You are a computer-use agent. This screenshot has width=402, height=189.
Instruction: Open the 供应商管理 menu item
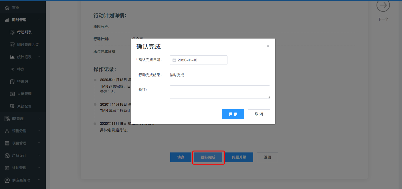click(x=21, y=180)
